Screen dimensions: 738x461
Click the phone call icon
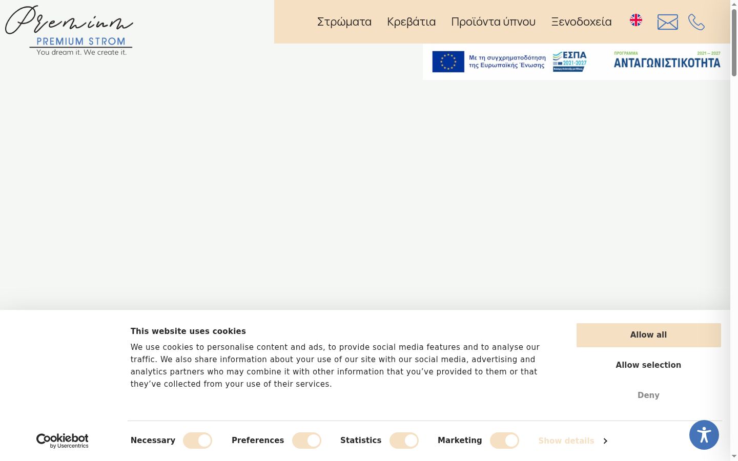coord(696,22)
